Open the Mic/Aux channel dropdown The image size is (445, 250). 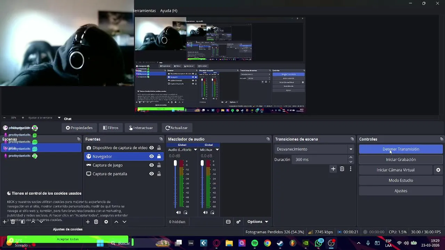click(x=217, y=150)
